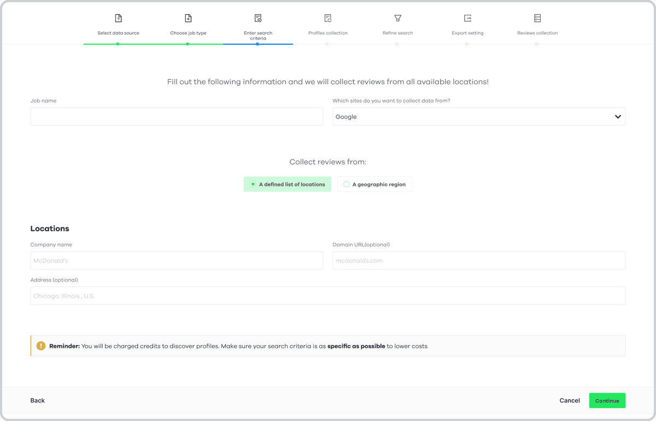The image size is (656, 421).
Task: Click the blue progress dot under Enter search criteria
Action: [x=258, y=44]
